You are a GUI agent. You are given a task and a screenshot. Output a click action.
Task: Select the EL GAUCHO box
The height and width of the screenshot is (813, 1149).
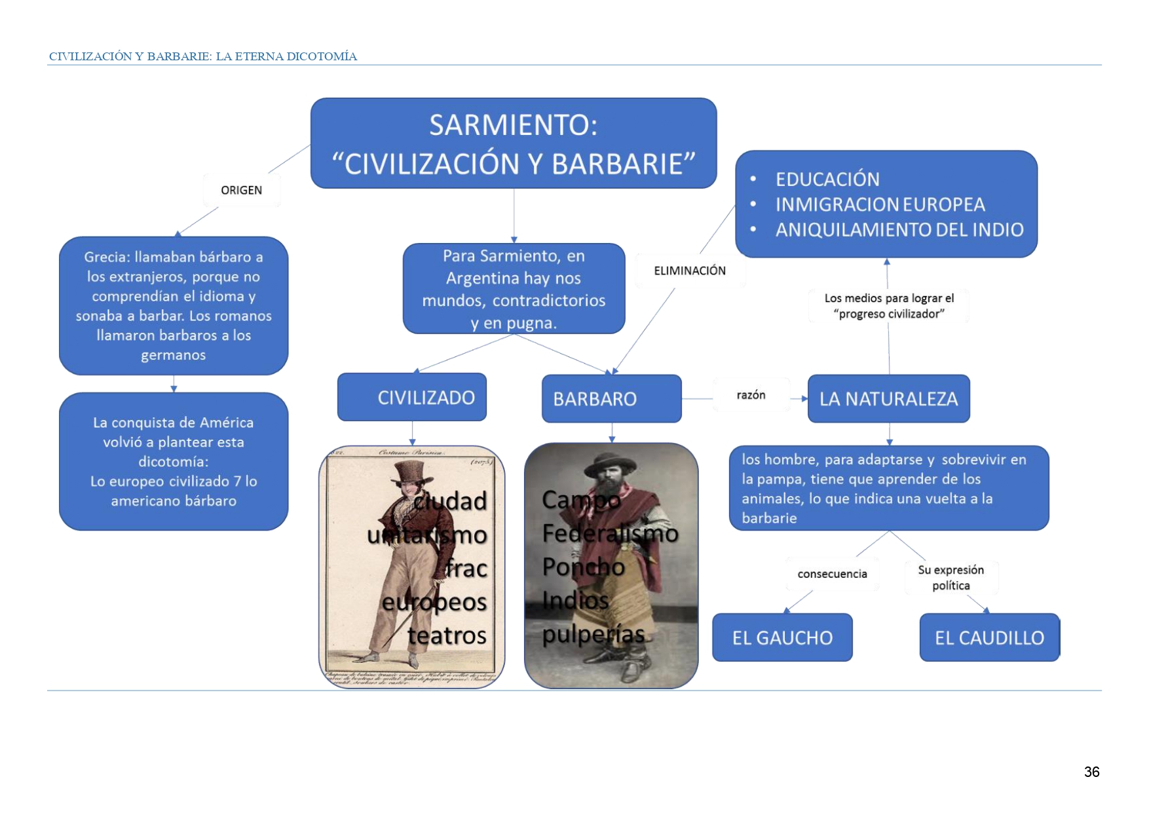tap(782, 637)
